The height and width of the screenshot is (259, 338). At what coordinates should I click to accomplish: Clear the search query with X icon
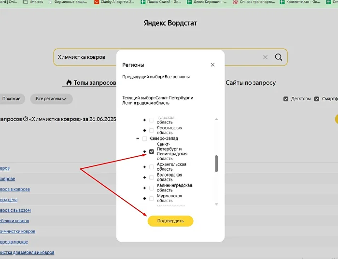[266, 57]
